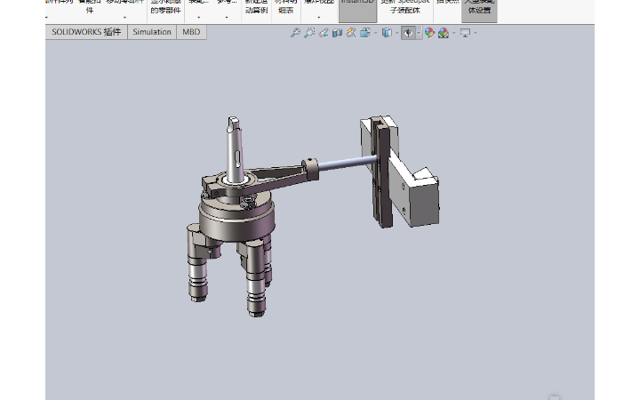This screenshot has width=640, height=400.
Task: Toggle the 大型装配体设置 ribbon button
Action: click(x=479, y=10)
